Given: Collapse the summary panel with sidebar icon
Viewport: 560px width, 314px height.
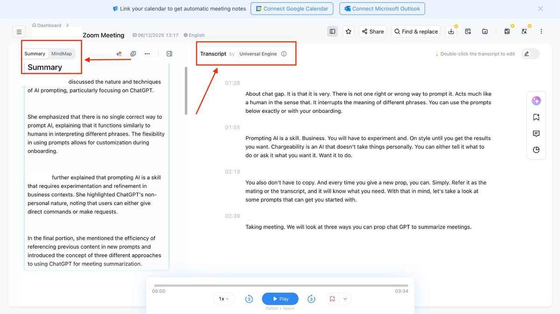Looking at the screenshot, I should (169, 54).
